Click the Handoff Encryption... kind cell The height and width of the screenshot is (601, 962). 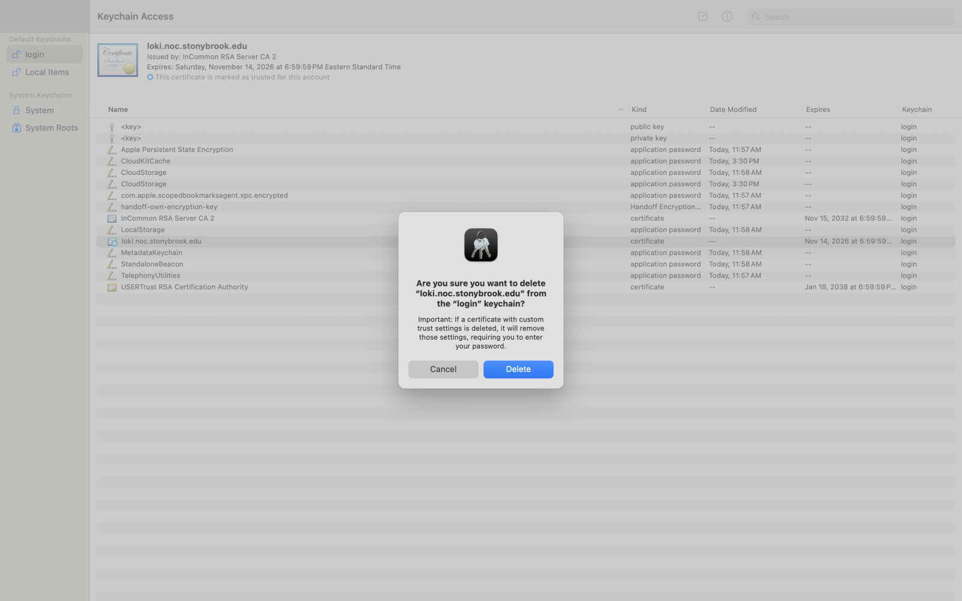coord(666,207)
